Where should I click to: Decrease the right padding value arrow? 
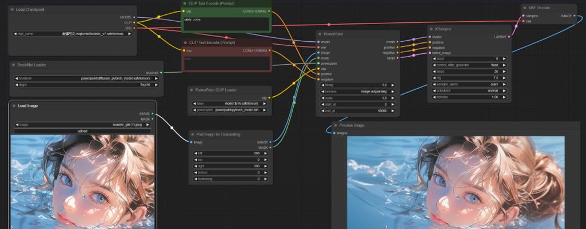click(x=195, y=166)
